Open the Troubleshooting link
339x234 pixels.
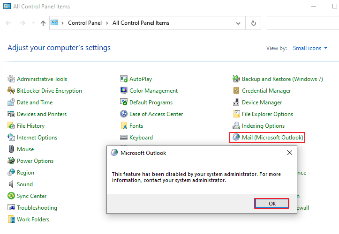coord(37,208)
